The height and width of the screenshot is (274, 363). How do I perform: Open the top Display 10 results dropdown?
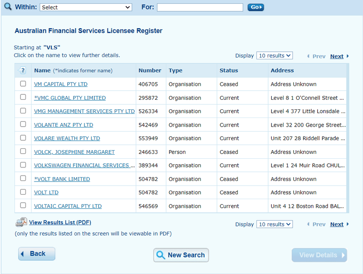[275, 55]
